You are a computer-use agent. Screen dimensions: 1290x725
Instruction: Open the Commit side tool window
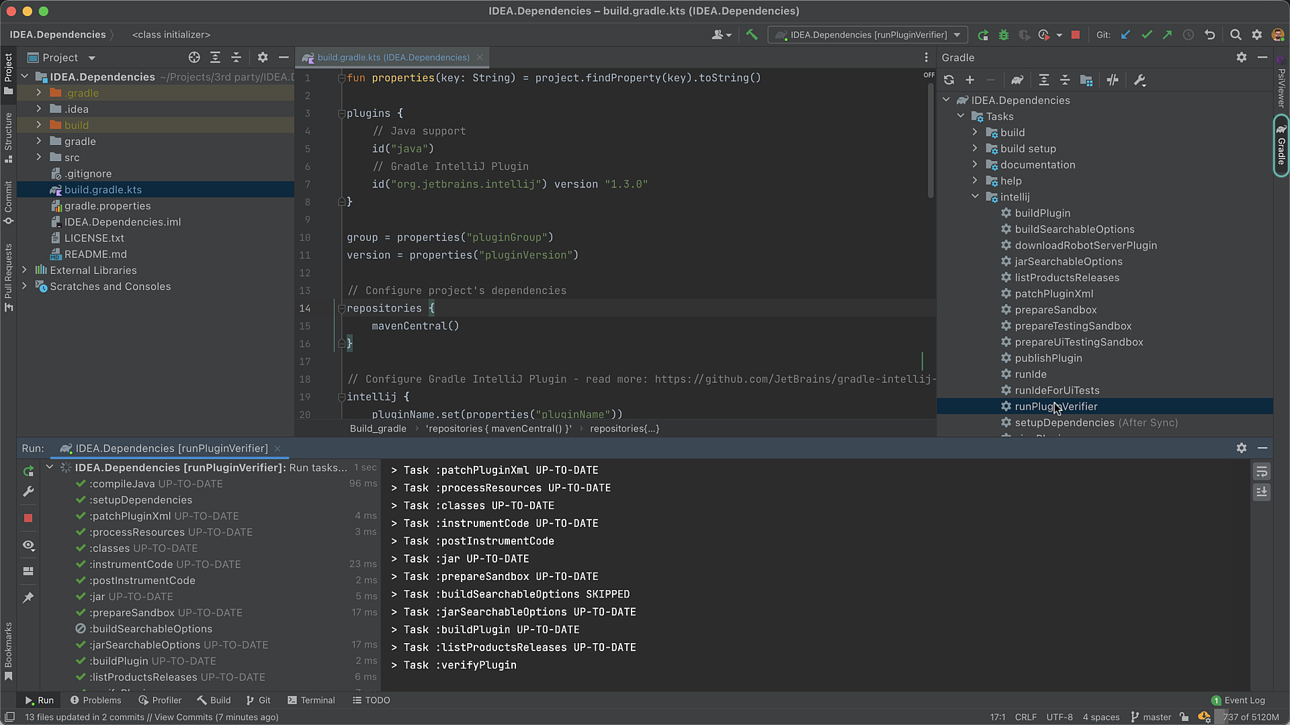[x=8, y=203]
